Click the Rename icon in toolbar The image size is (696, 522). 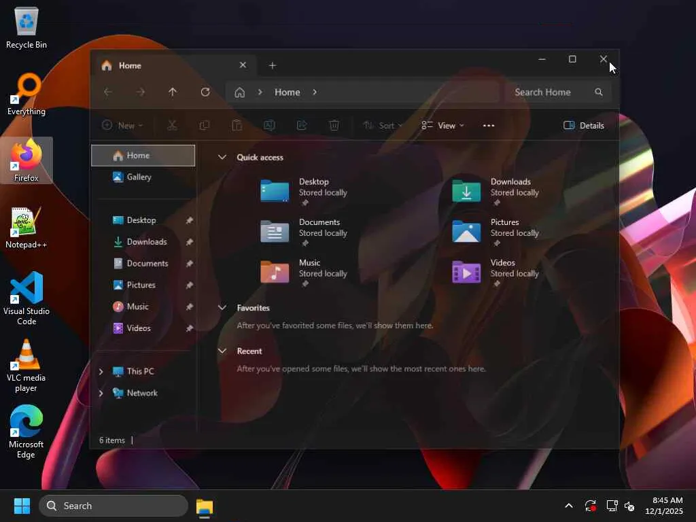269,126
